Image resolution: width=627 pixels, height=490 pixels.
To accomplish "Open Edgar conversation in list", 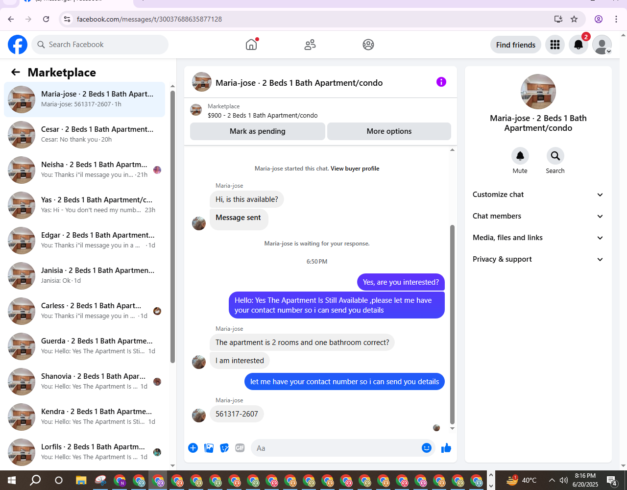I will pos(84,241).
